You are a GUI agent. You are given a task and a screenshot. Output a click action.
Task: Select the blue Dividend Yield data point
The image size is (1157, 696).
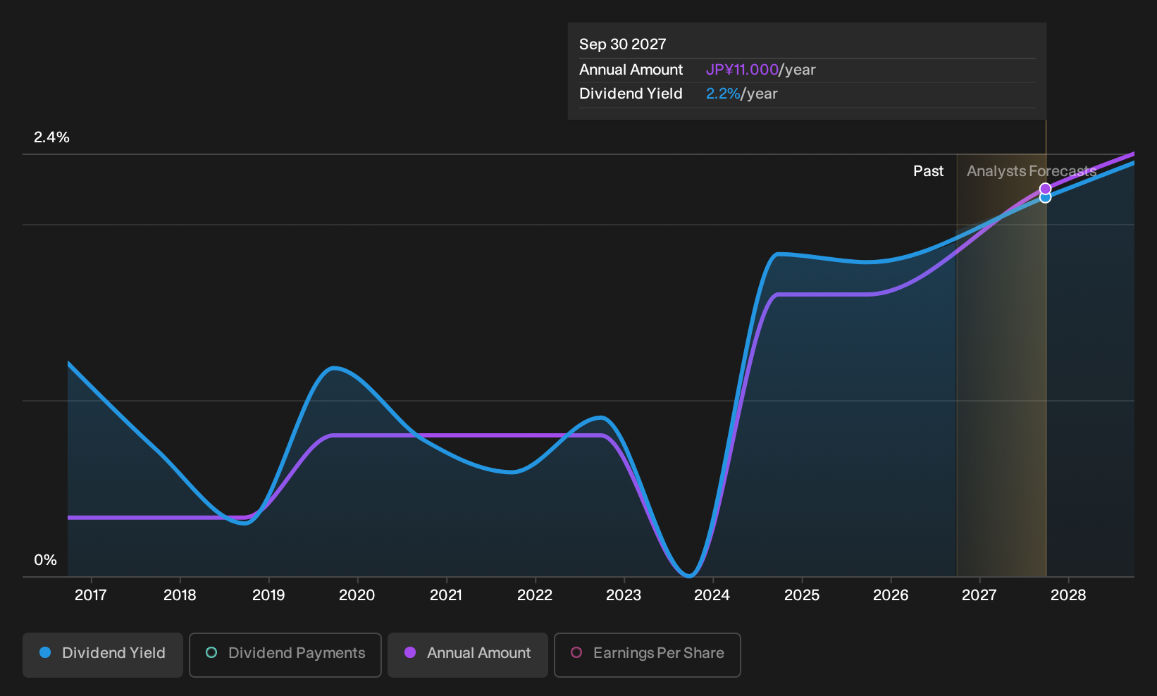coord(1046,198)
